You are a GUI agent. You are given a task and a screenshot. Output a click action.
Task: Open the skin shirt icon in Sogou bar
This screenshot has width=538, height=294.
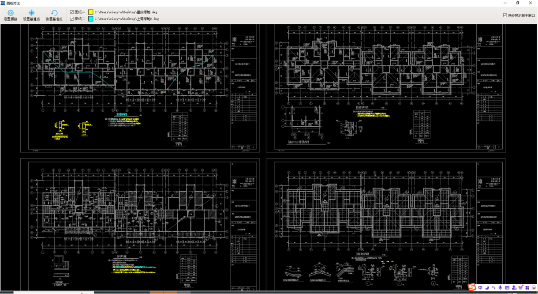(520, 287)
